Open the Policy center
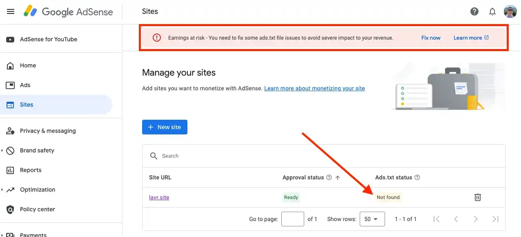Viewport: 521px width, 237px height. pos(37,209)
